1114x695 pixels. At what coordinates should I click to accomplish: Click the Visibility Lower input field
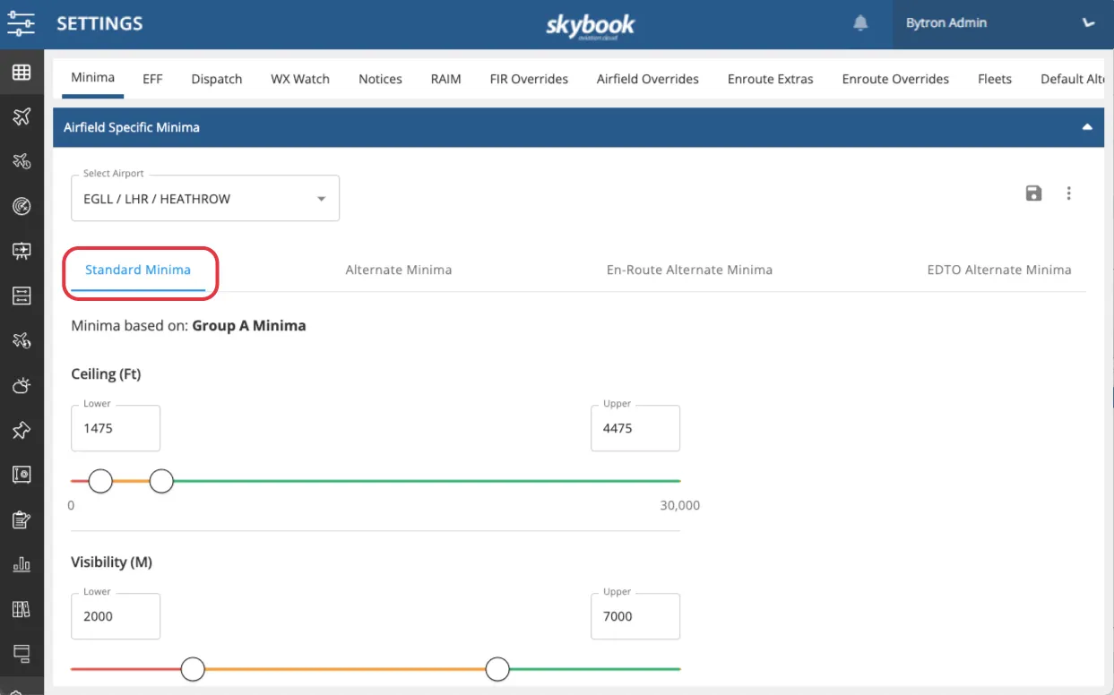[x=116, y=616]
